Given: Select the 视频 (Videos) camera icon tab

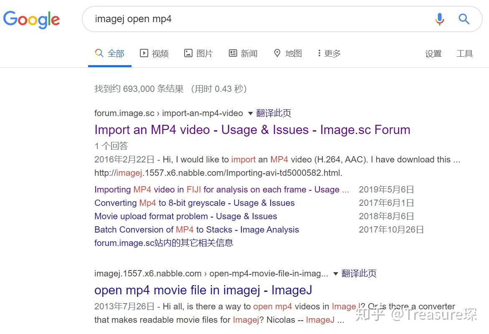Looking at the screenshot, I should [143, 53].
